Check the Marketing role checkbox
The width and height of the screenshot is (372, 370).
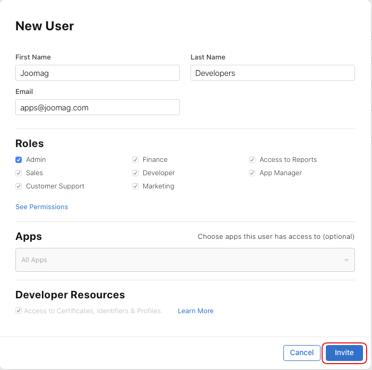pos(135,186)
